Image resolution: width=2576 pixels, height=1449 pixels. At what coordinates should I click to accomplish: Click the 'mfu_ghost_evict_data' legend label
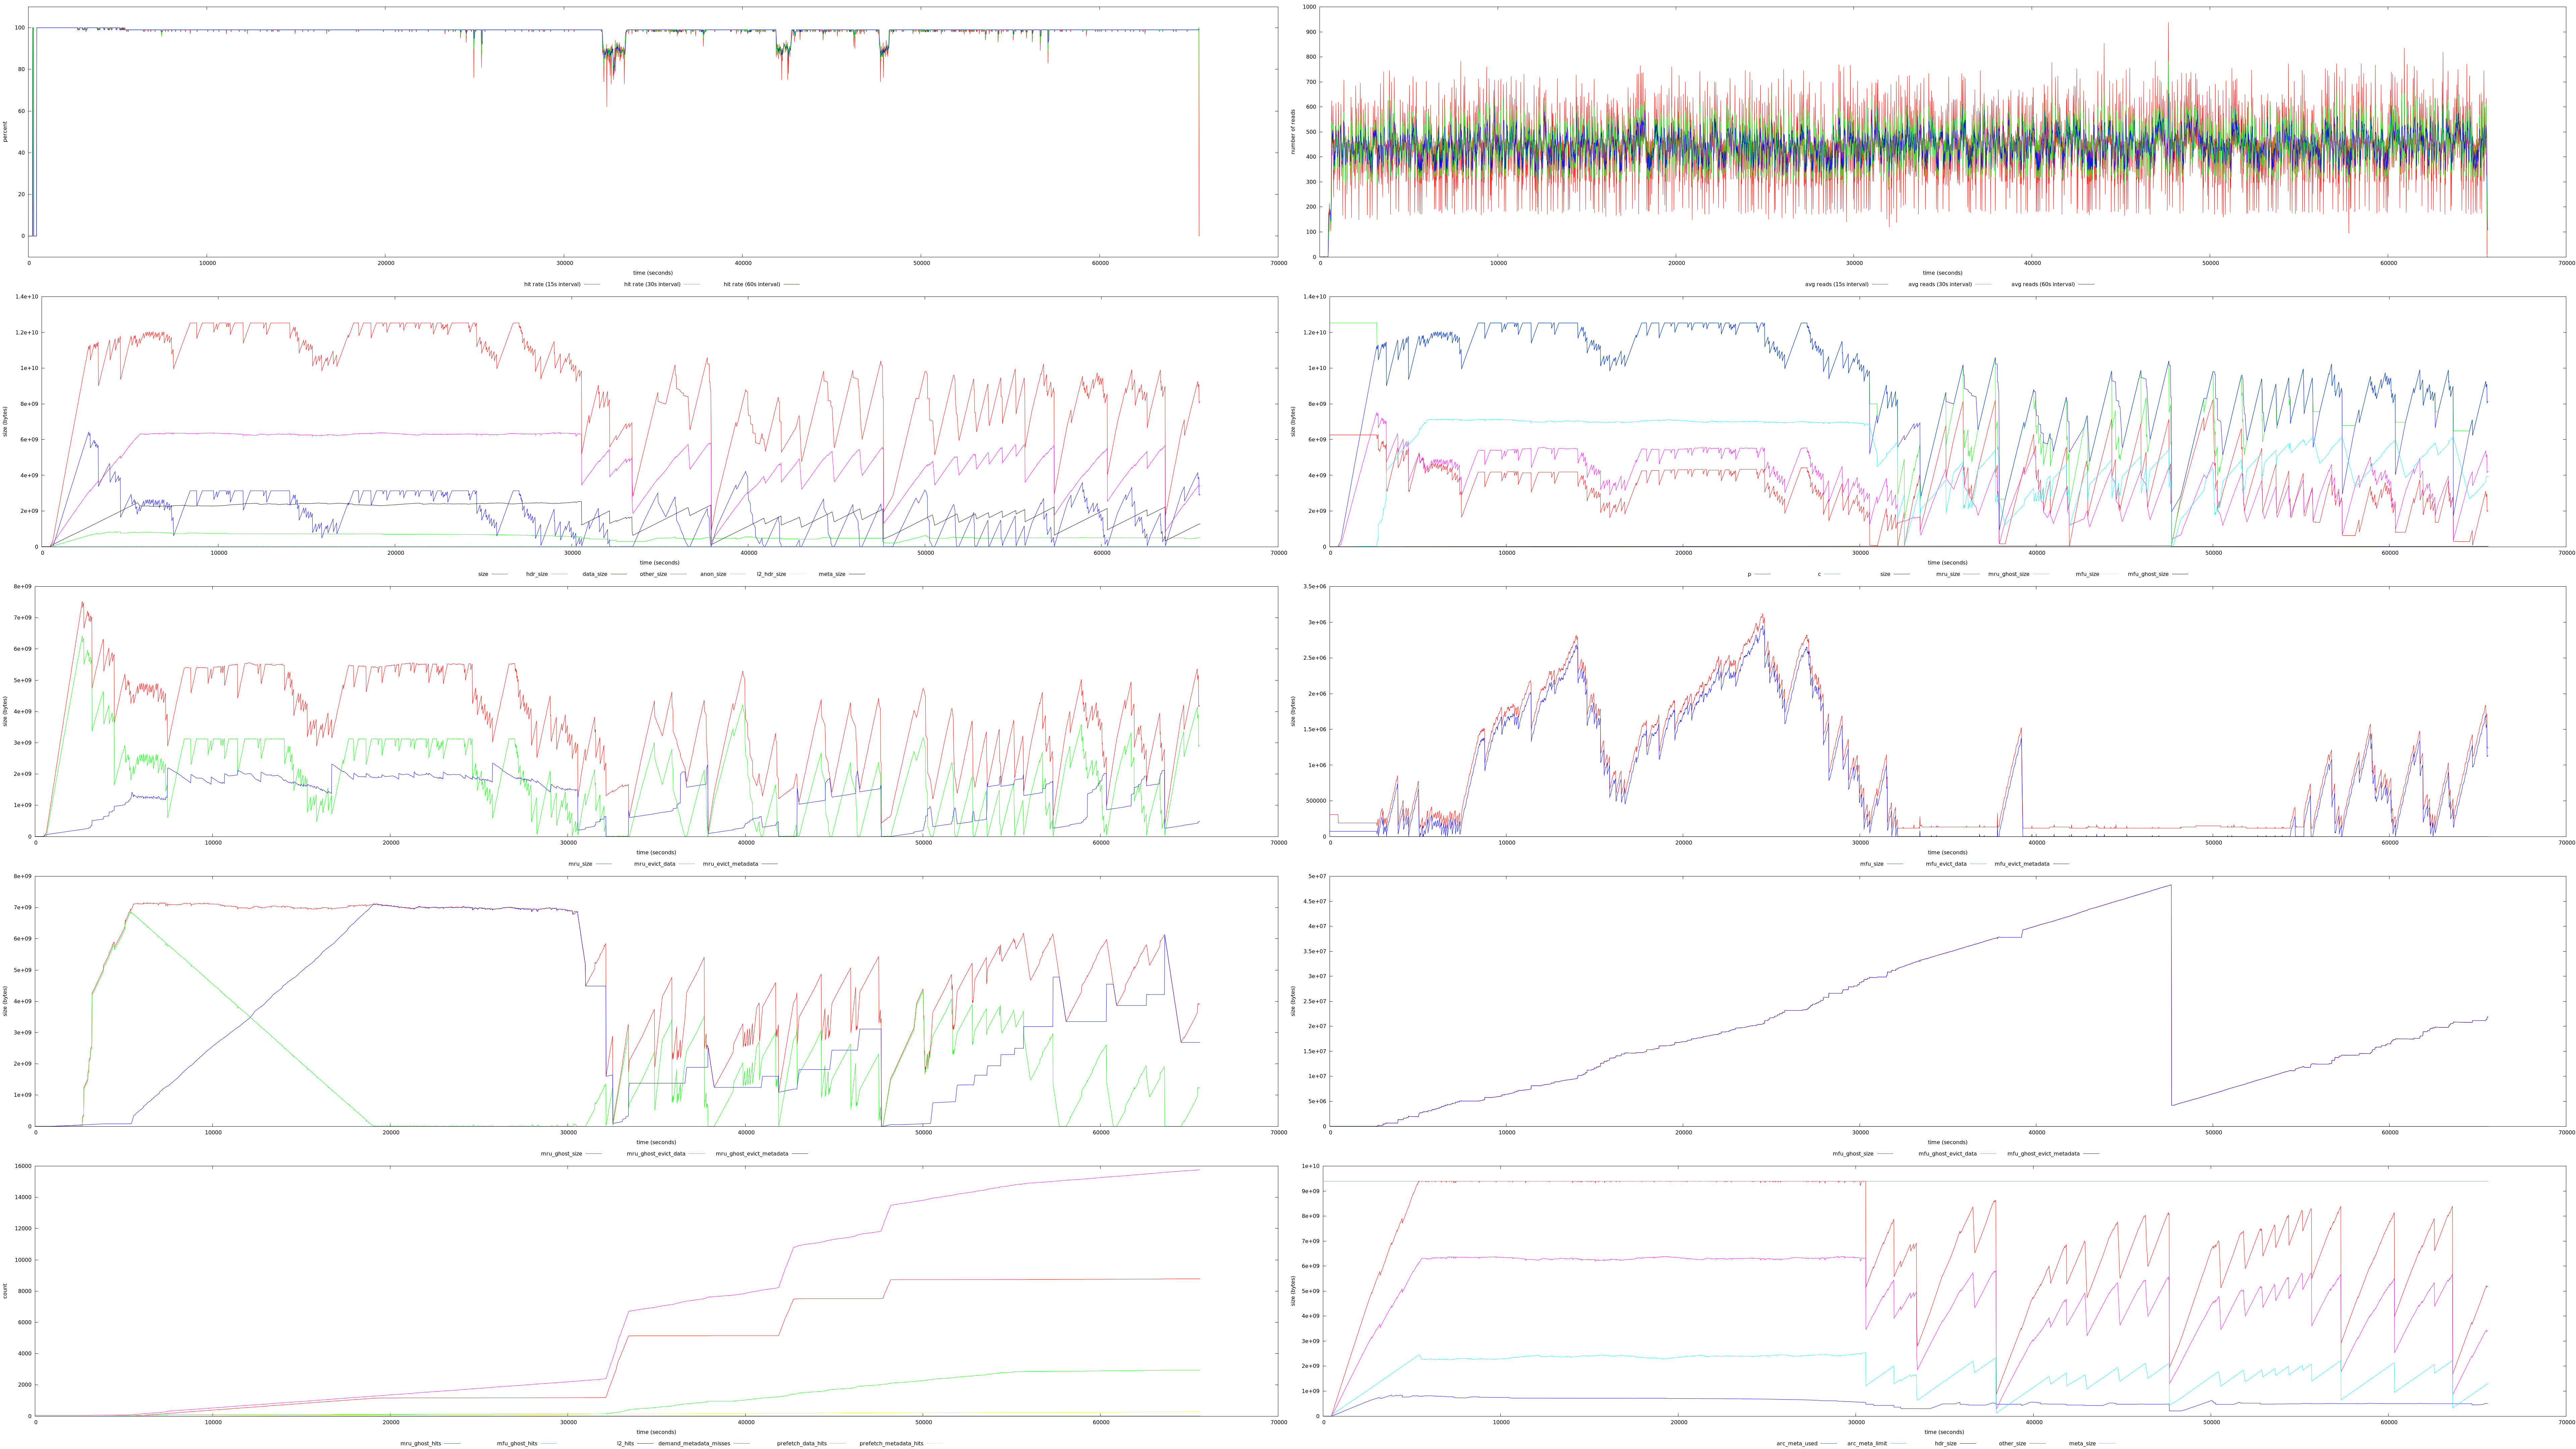tap(1948, 1154)
